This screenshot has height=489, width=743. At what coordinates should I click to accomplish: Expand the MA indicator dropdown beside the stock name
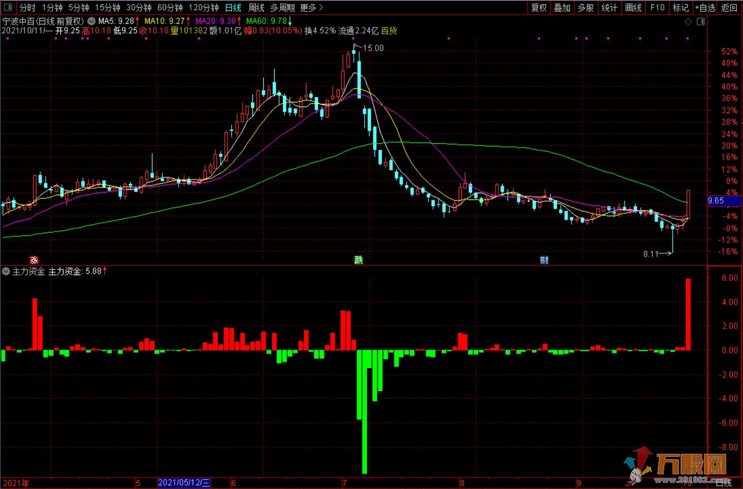[x=92, y=21]
